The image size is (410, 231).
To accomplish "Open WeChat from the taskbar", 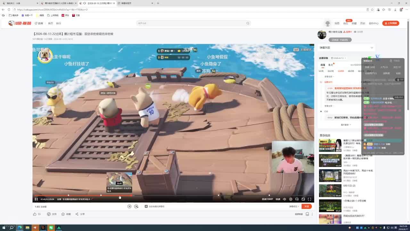I will point(51,228).
